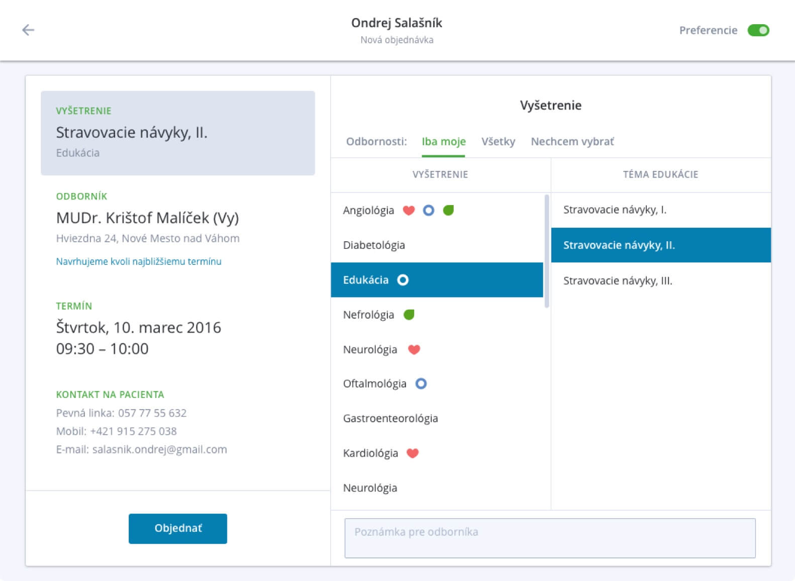Click red heart icon next to Angiológia

409,211
